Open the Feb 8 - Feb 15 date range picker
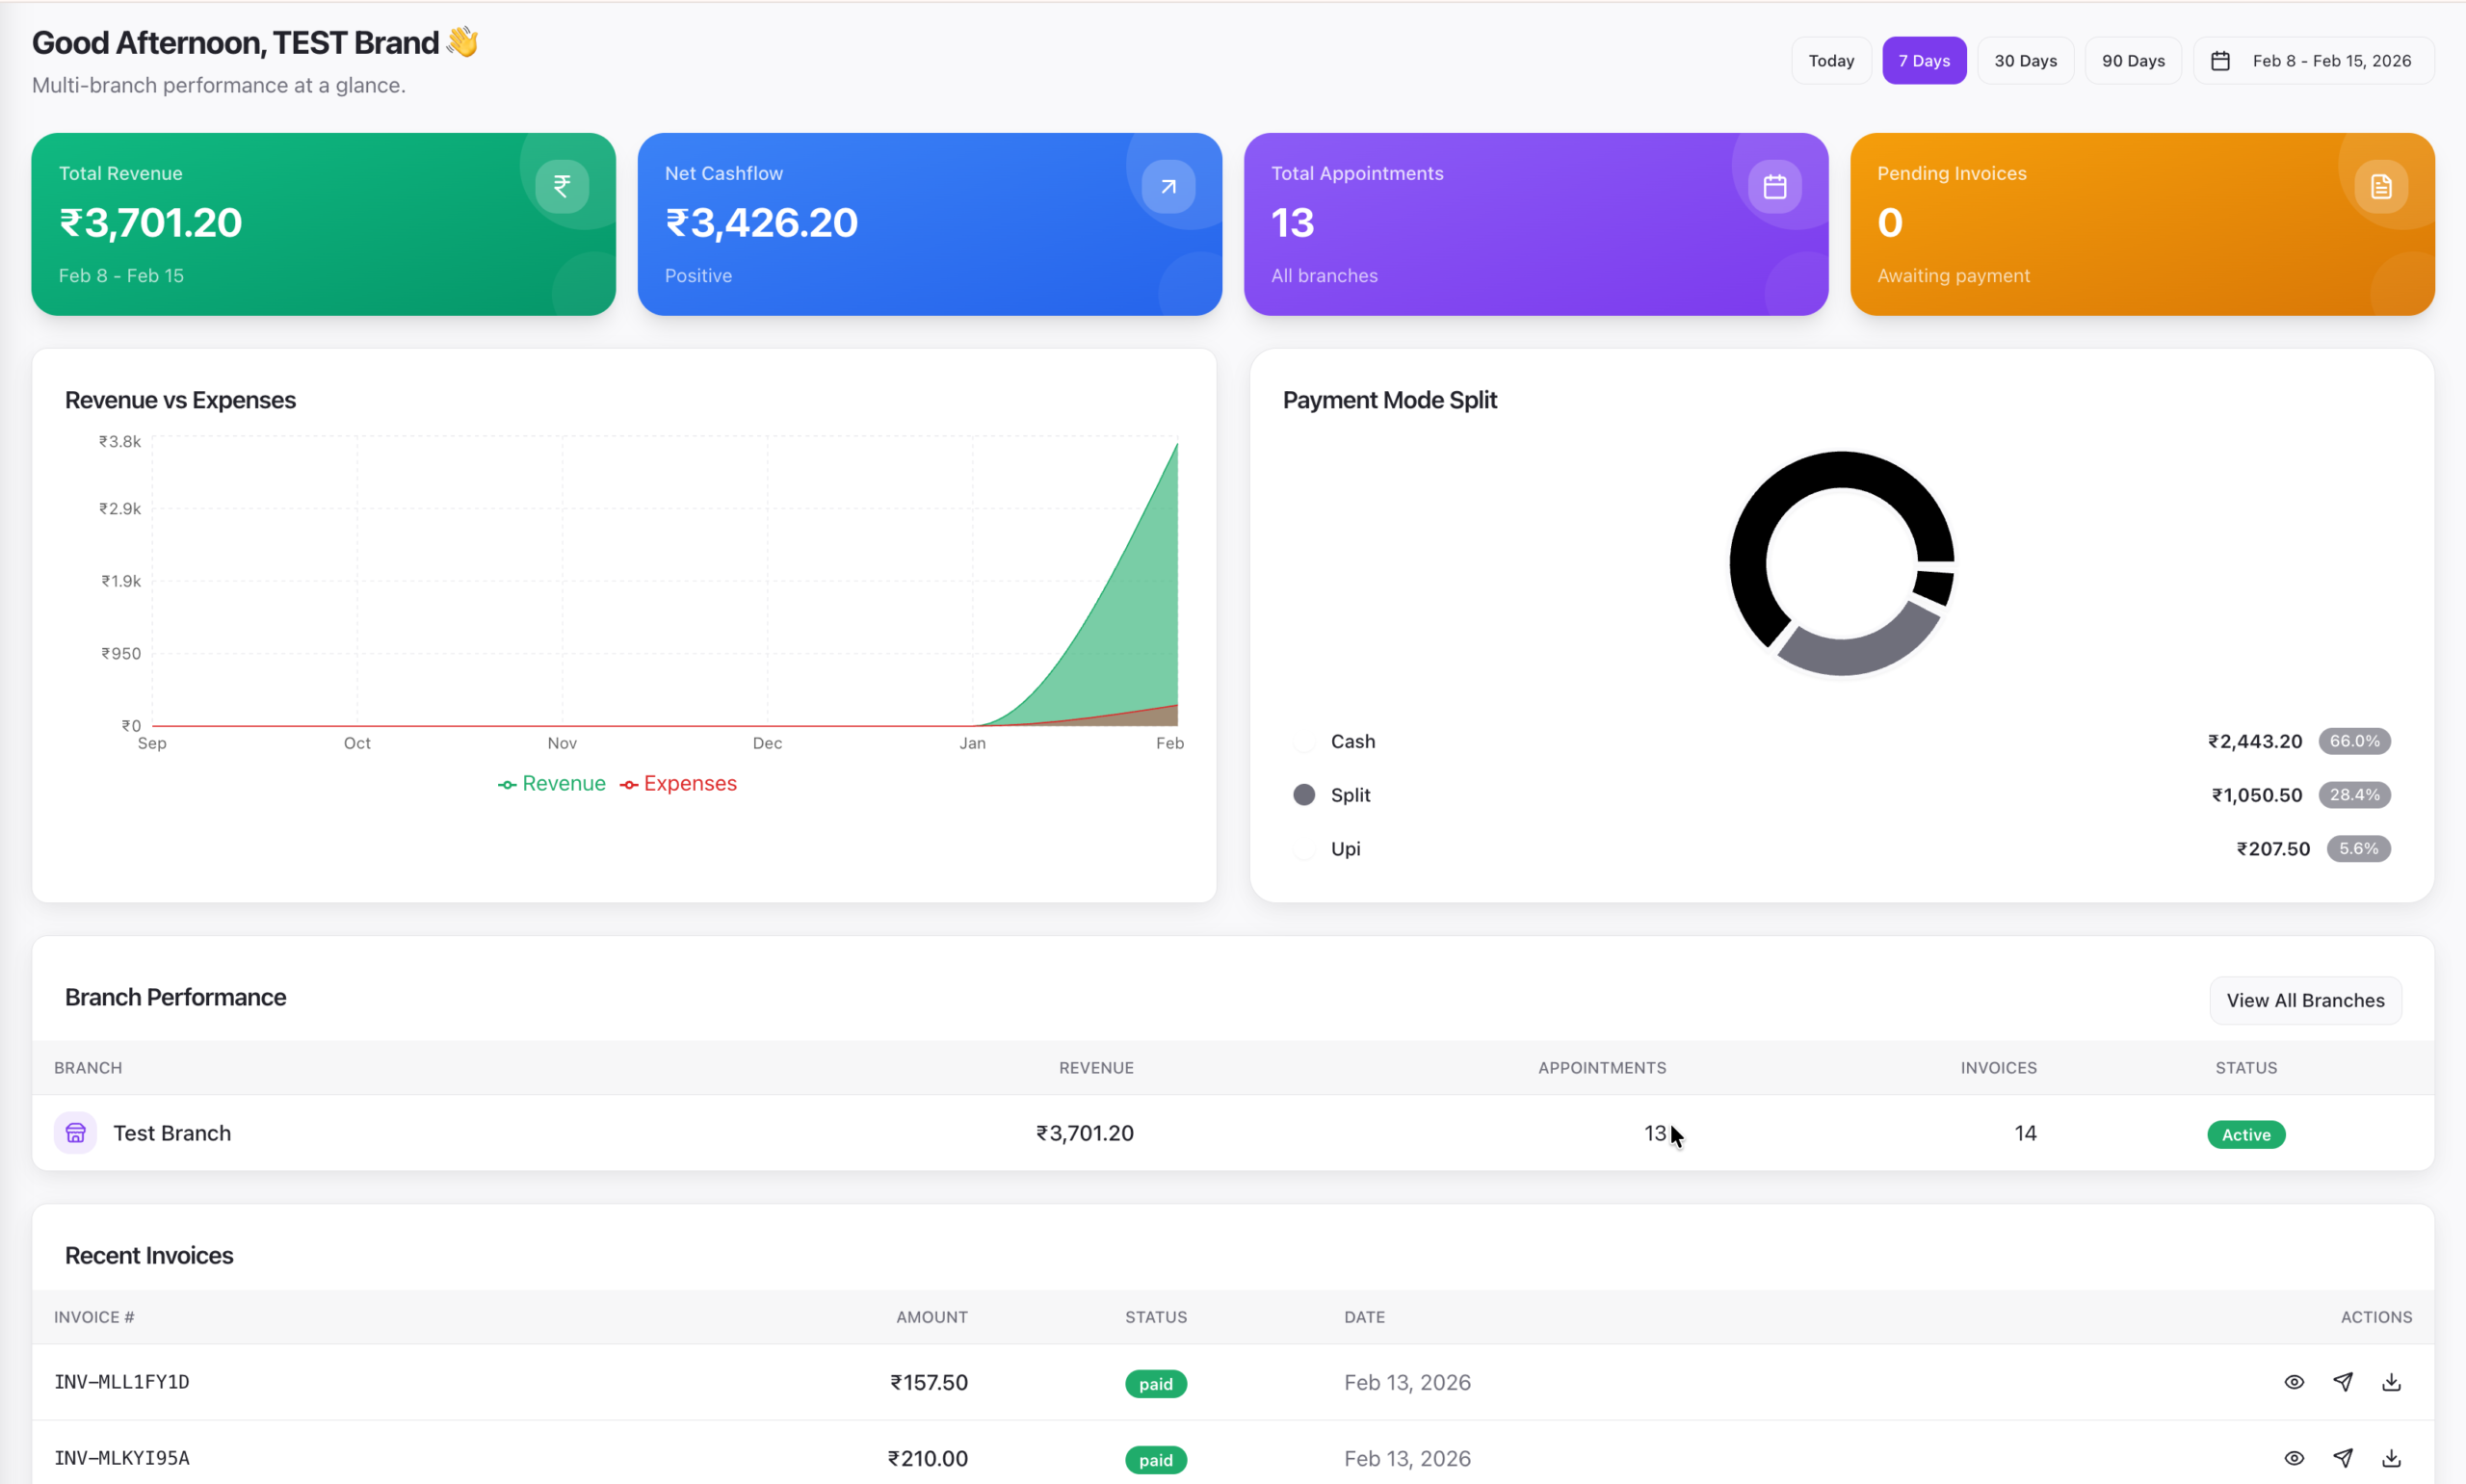The image size is (2466, 1484). (2313, 61)
